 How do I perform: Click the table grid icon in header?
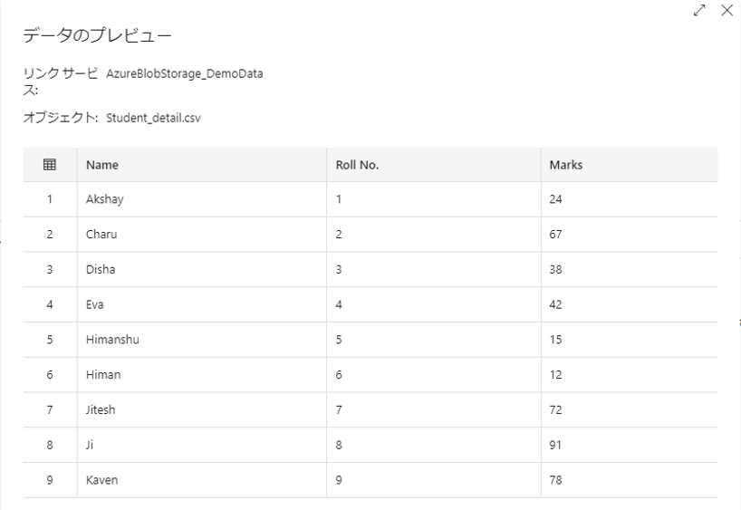[x=50, y=165]
